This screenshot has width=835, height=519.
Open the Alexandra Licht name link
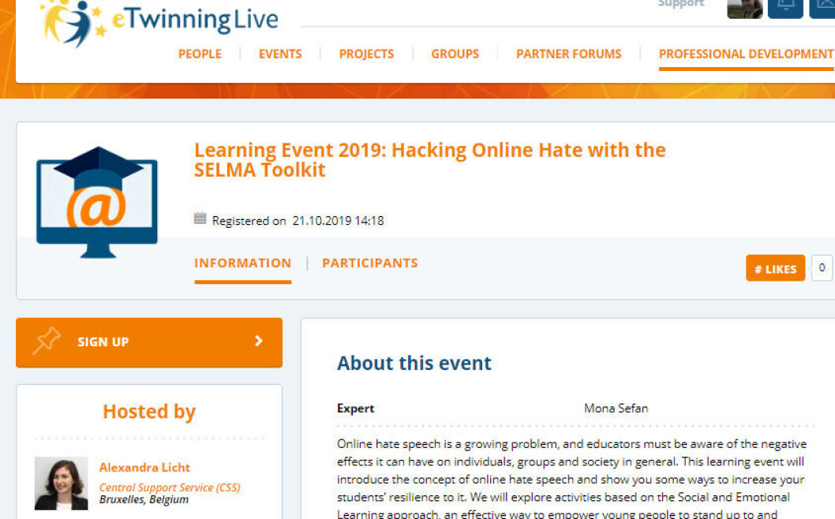144,468
